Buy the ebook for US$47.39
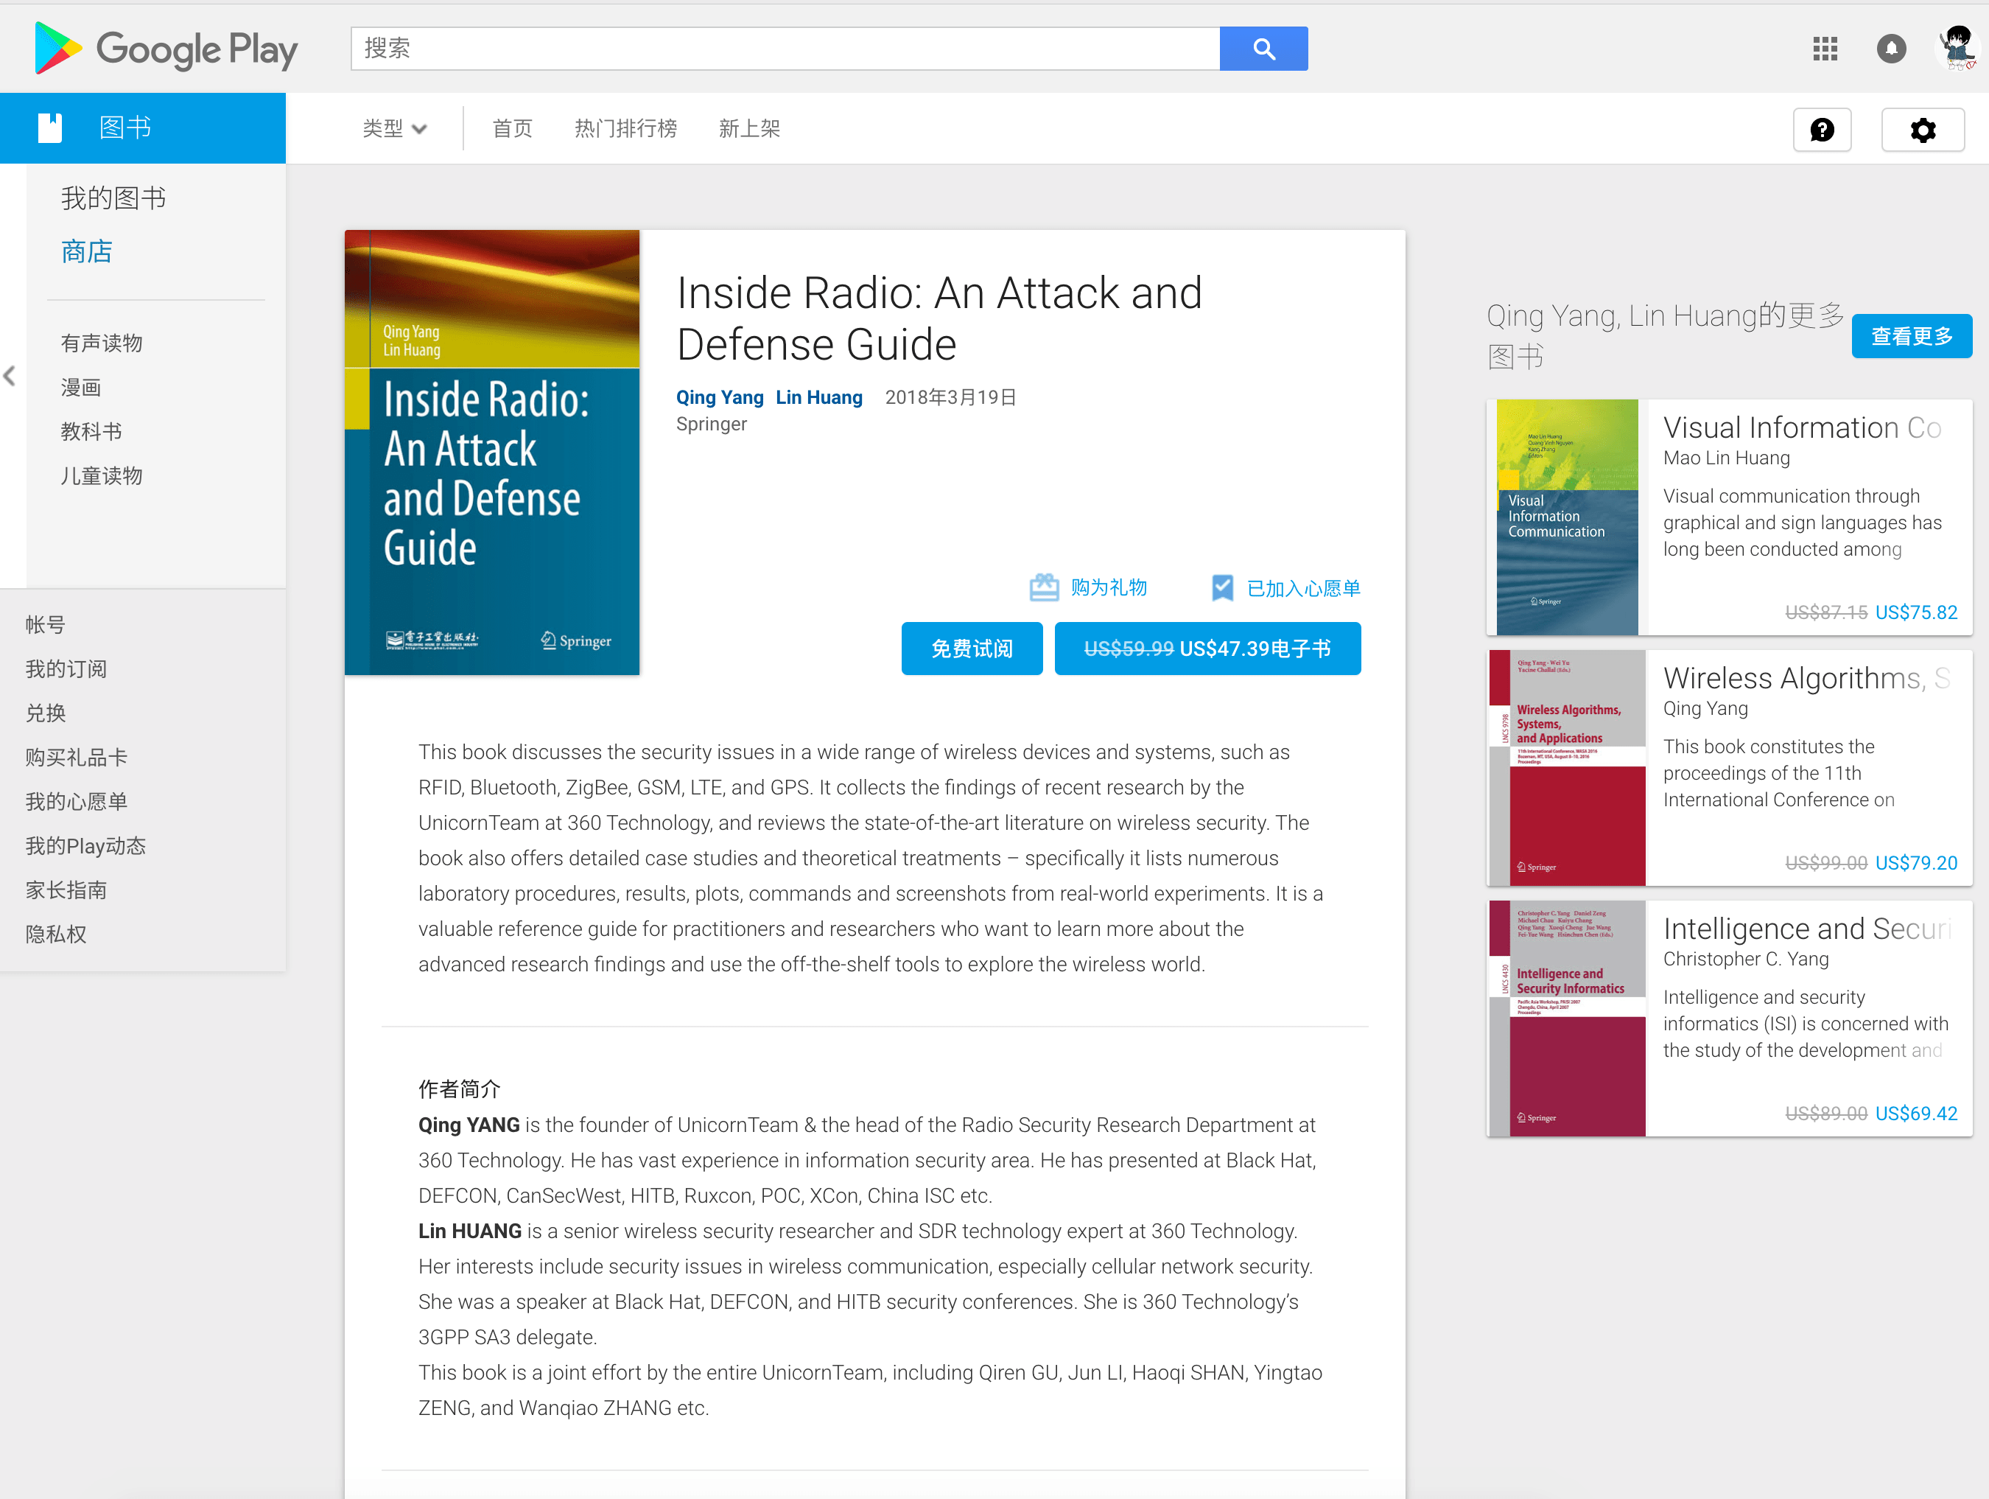 [1207, 649]
